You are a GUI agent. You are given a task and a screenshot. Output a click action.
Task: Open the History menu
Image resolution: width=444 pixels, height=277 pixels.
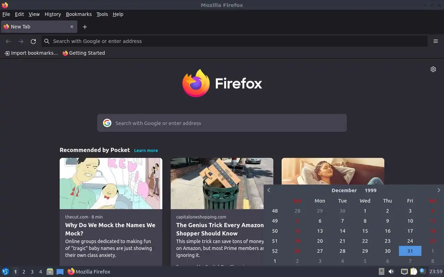pyautogui.click(x=53, y=14)
